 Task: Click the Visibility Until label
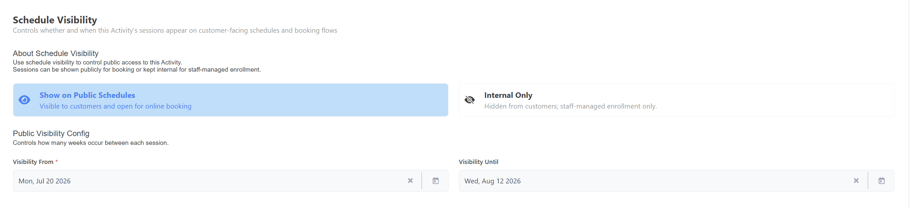click(478, 162)
